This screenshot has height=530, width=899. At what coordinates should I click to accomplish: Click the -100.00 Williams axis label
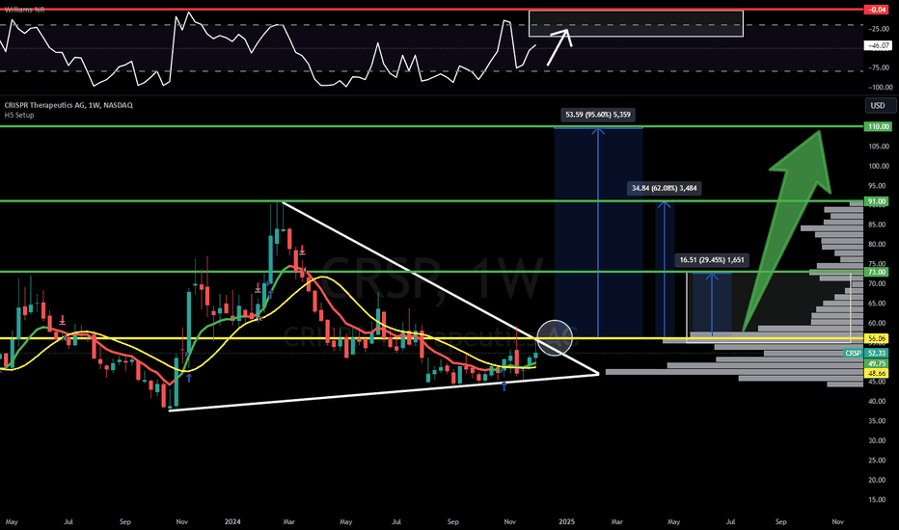pyautogui.click(x=880, y=88)
